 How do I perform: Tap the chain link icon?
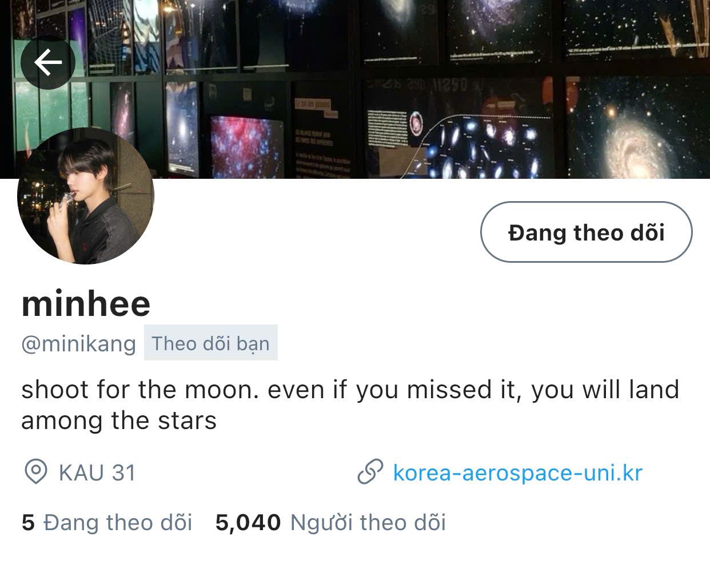point(370,473)
